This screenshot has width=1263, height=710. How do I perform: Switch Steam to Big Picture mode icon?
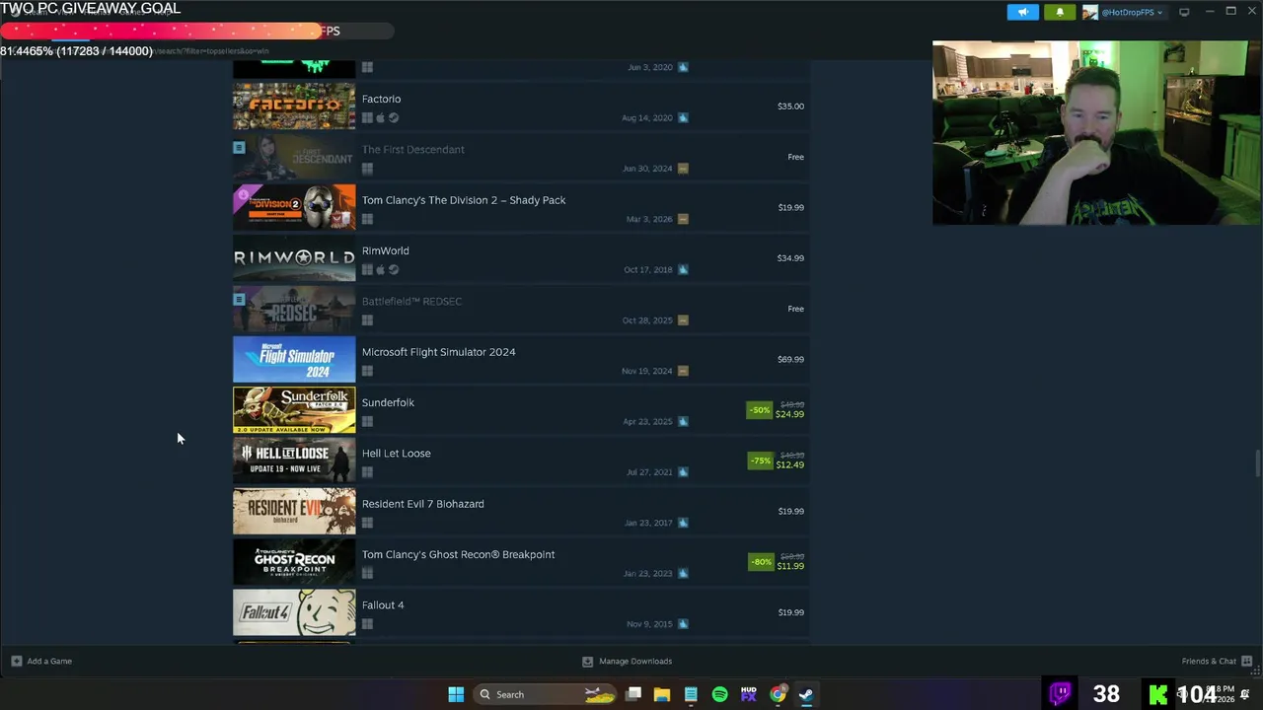[1184, 12]
